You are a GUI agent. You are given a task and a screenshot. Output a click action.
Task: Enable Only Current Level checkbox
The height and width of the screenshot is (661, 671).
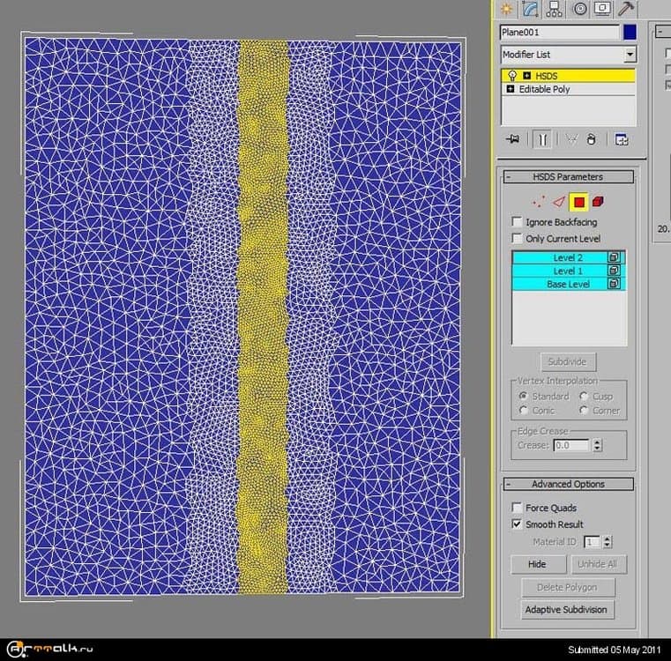(x=517, y=238)
